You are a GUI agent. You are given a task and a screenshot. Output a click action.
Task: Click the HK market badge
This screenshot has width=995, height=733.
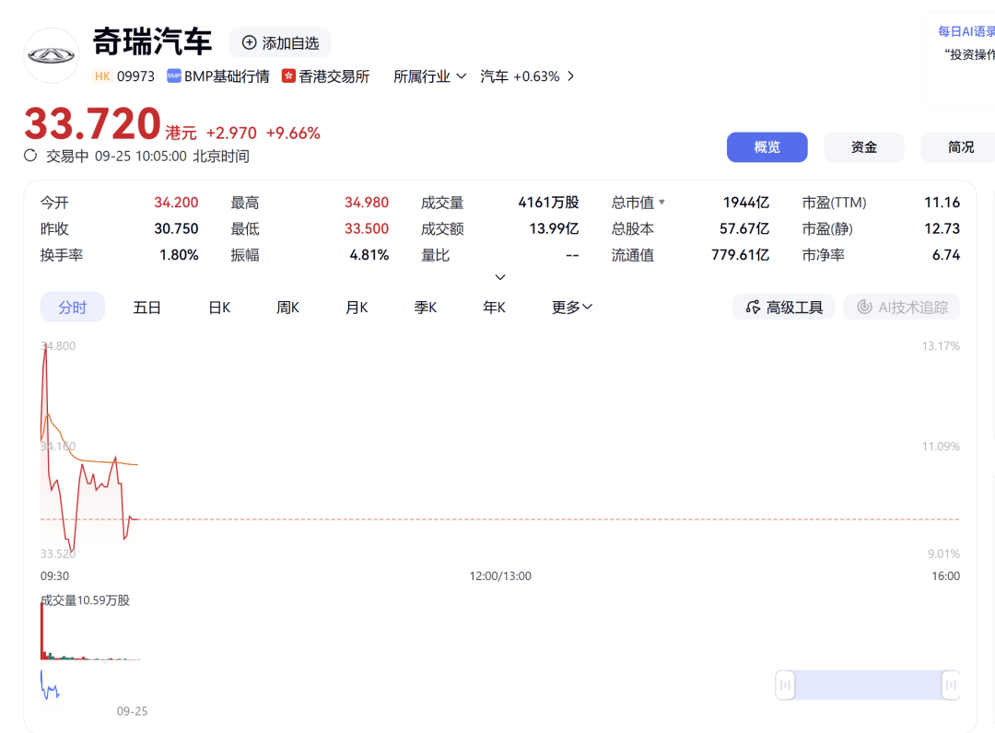[102, 76]
